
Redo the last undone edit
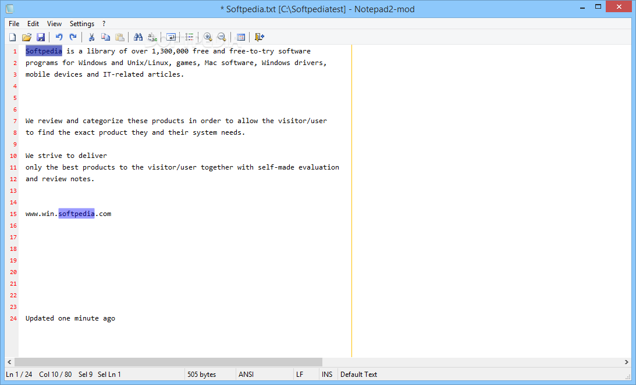pyautogui.click(x=73, y=37)
